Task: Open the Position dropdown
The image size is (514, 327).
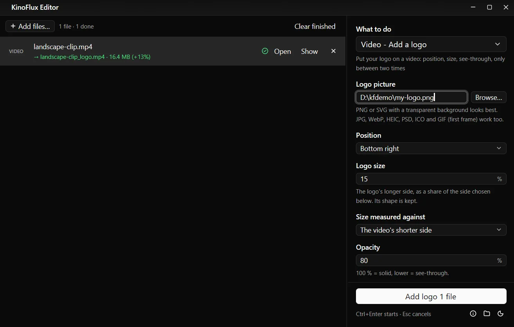Action: click(431, 148)
